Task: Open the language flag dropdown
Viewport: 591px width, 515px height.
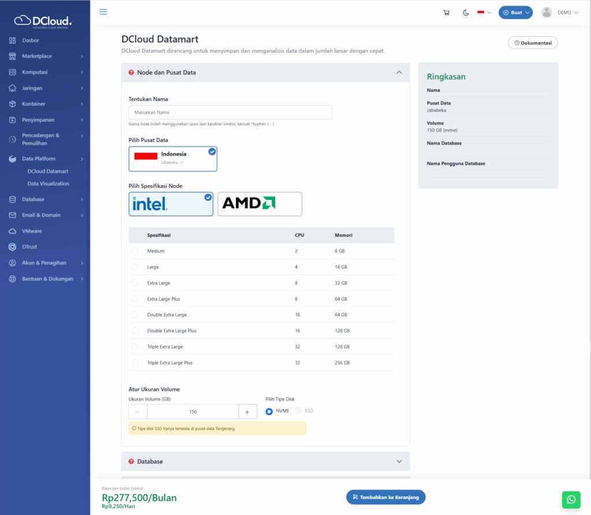Action: 484,13
